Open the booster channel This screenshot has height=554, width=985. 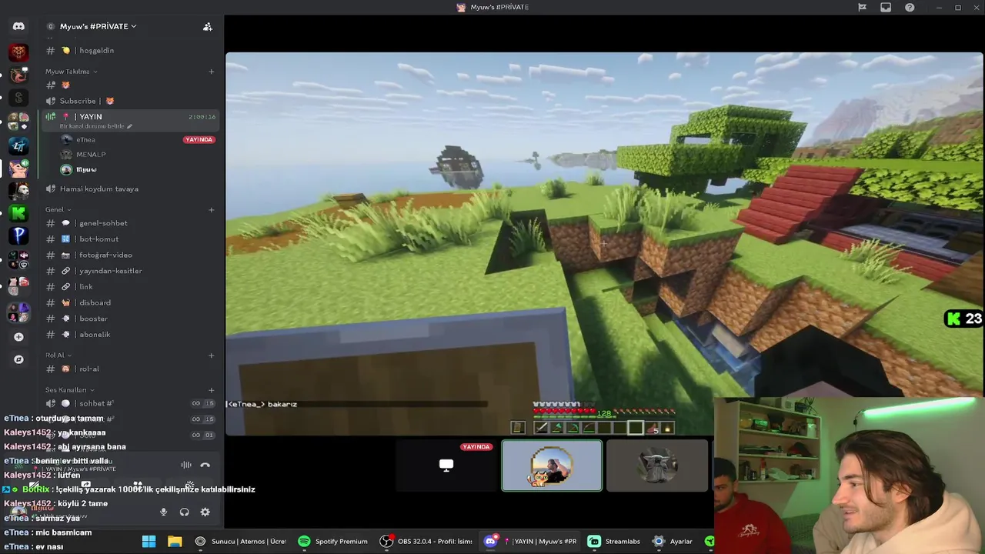[x=129, y=319]
